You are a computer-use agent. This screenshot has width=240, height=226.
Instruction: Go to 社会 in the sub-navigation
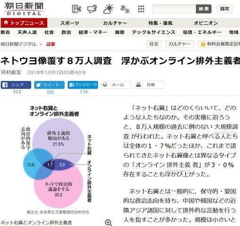49,32
